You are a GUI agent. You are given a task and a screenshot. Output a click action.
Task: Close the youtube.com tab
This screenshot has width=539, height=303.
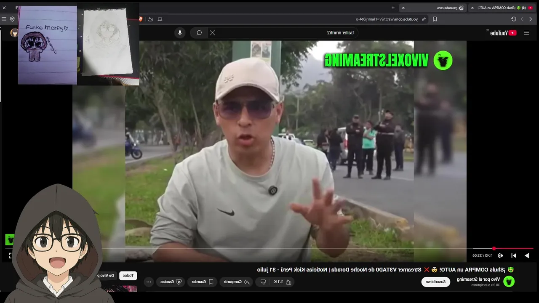point(403,8)
